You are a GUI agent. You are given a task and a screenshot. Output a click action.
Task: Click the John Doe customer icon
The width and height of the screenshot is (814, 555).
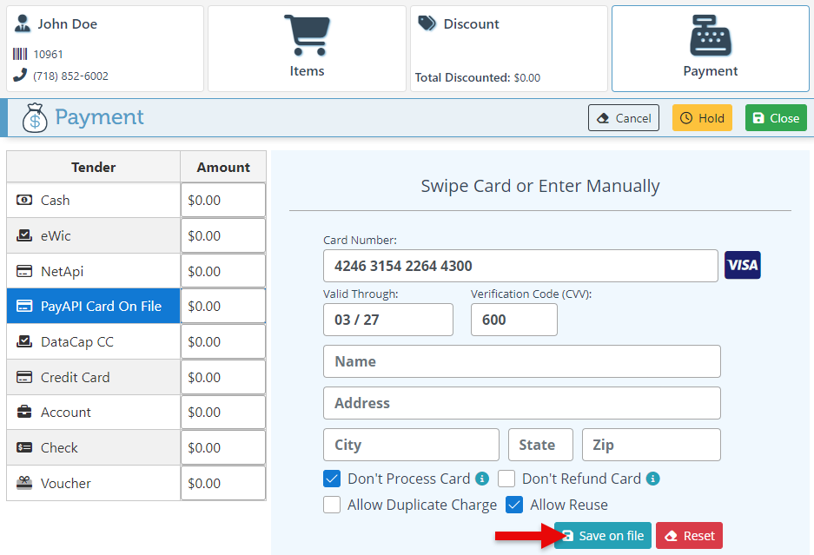click(23, 23)
